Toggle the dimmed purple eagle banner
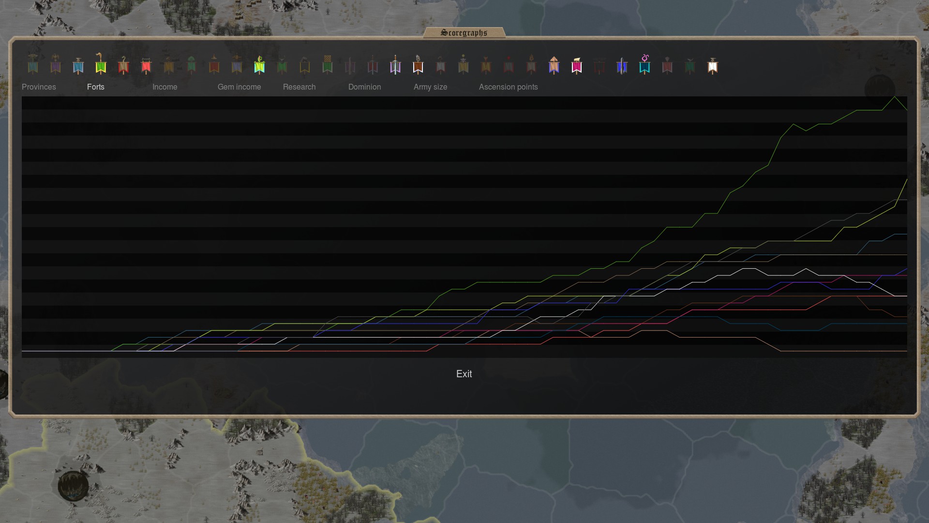 pyautogui.click(x=56, y=64)
